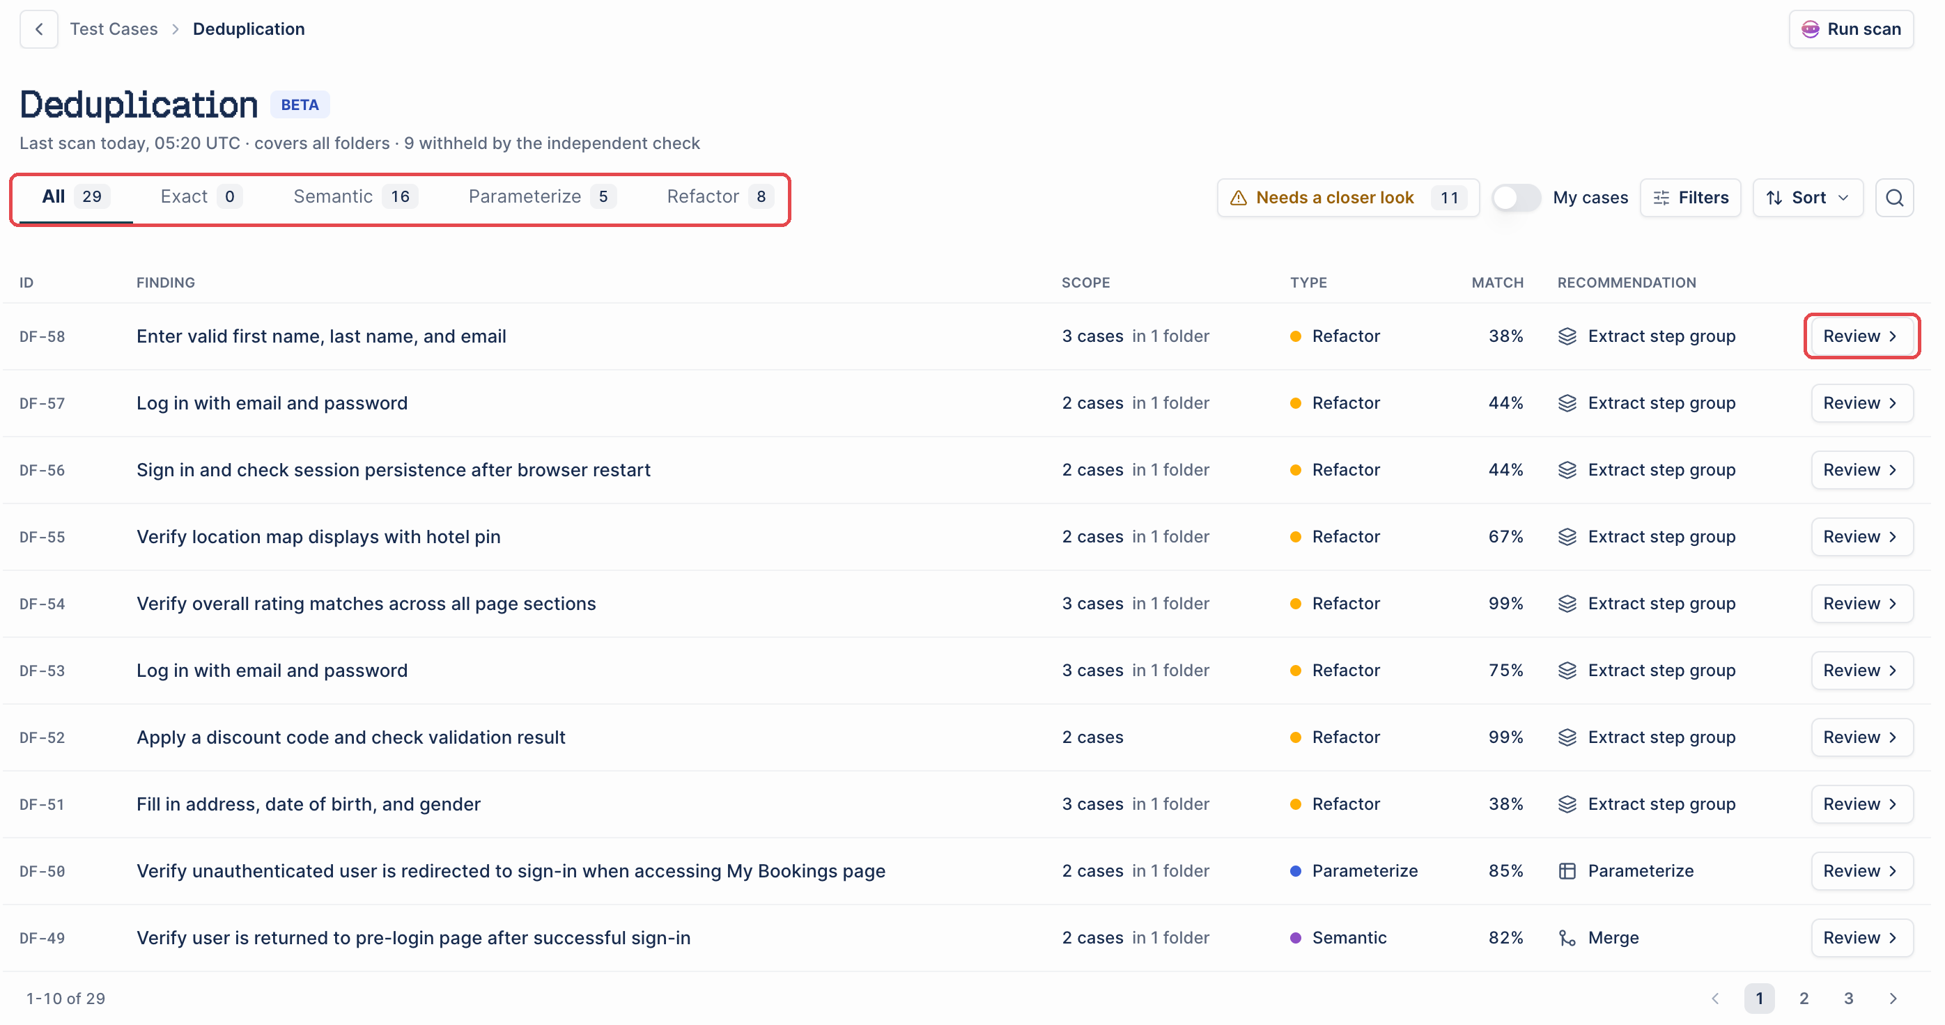Click the FINDING column header
This screenshot has width=1945, height=1025.
165,282
